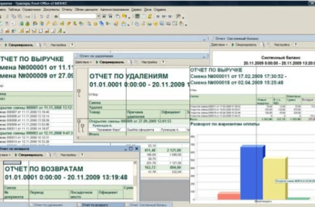Click Сформировать in the returns report window
The width and height of the screenshot is (315, 207).
pos(32,154)
